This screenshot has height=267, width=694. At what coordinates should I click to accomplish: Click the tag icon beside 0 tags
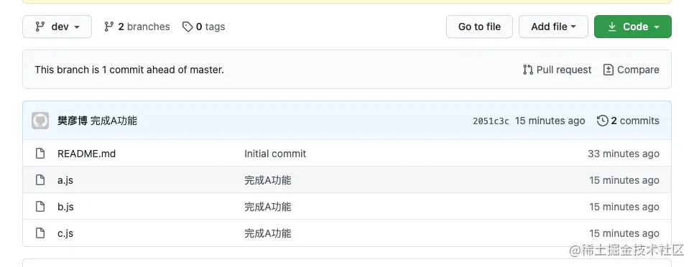tap(188, 27)
